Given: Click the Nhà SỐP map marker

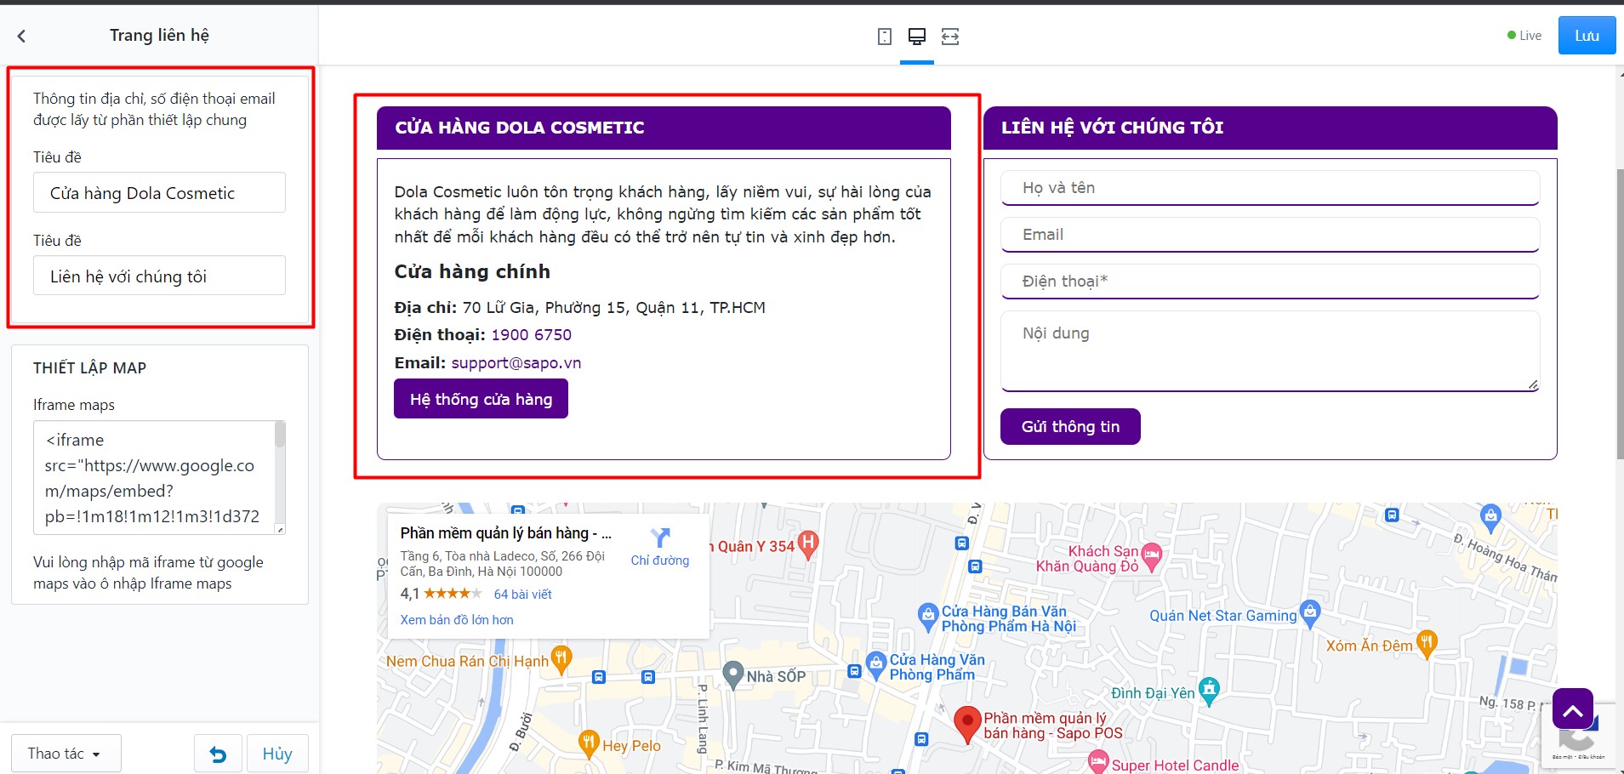Looking at the screenshot, I should pyautogui.click(x=733, y=674).
